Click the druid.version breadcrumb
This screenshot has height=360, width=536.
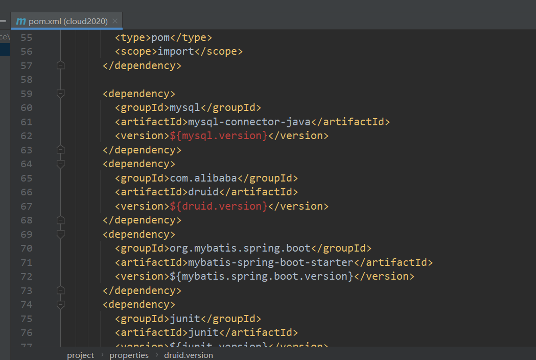(189, 355)
